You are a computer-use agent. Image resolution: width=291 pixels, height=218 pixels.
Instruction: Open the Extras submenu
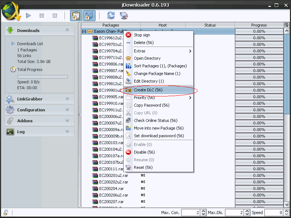[x=159, y=51]
